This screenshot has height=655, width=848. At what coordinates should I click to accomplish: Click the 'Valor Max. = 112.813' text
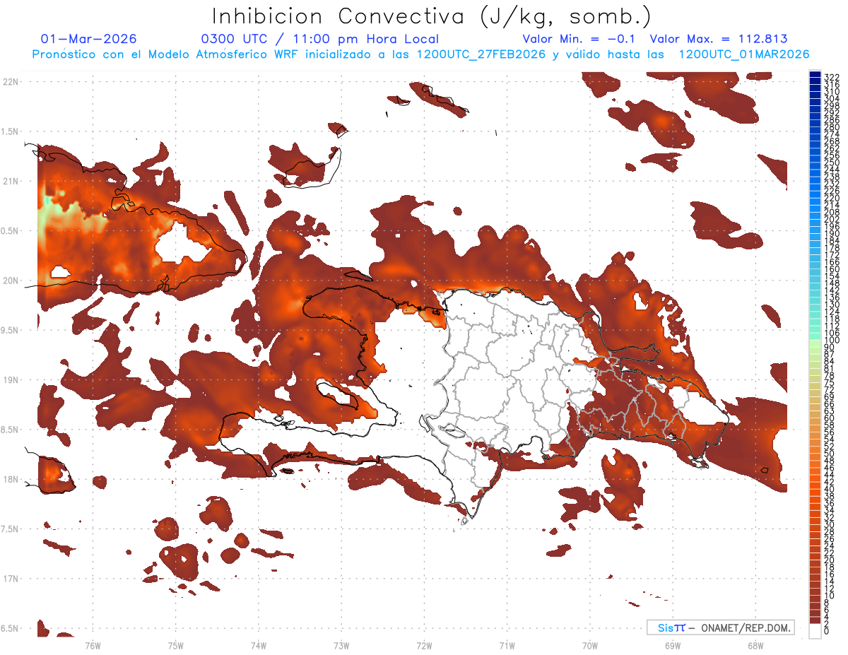tap(719, 39)
